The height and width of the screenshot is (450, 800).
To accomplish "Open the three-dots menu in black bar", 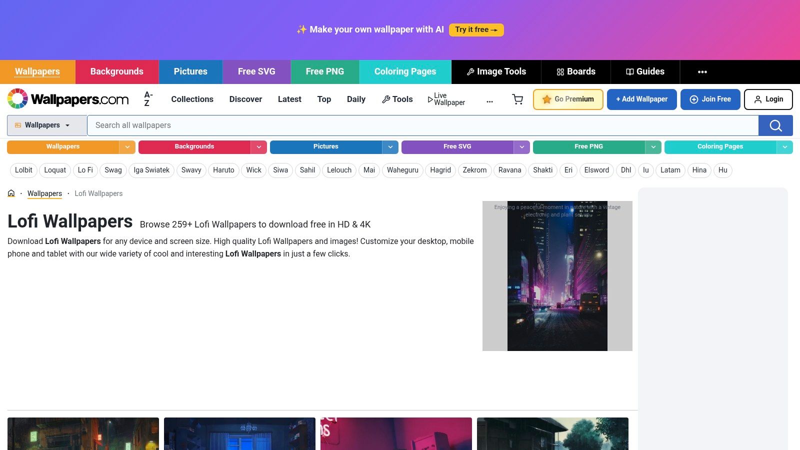I will tap(702, 72).
